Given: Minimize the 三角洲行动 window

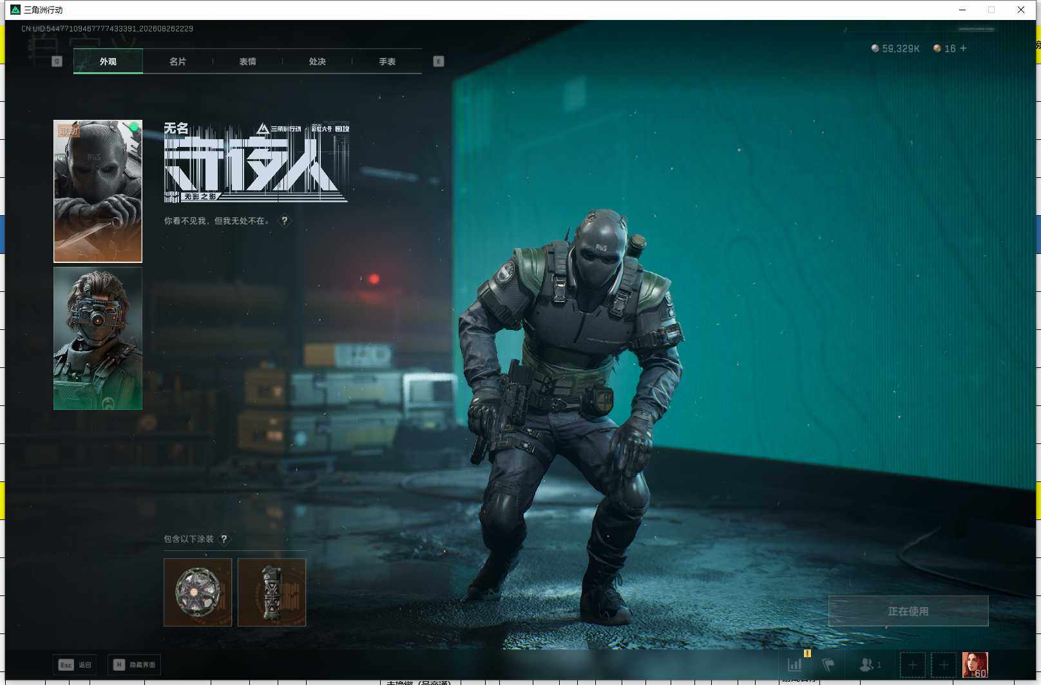Looking at the screenshot, I should [x=962, y=10].
